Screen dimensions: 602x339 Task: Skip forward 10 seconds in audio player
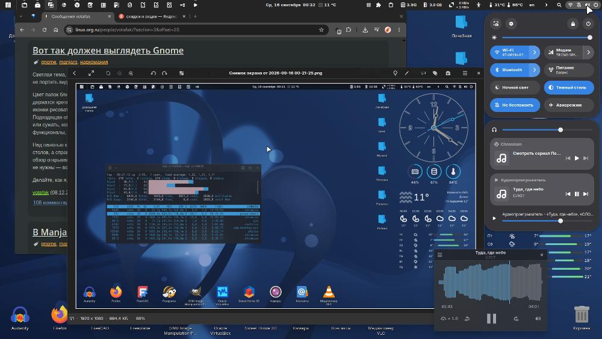click(516, 319)
